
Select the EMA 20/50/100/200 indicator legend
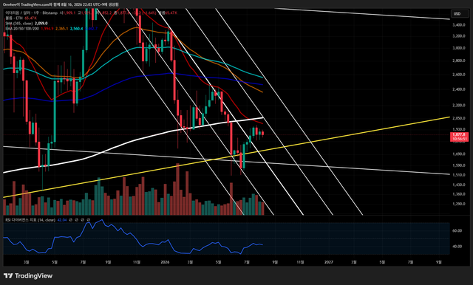[22, 28]
